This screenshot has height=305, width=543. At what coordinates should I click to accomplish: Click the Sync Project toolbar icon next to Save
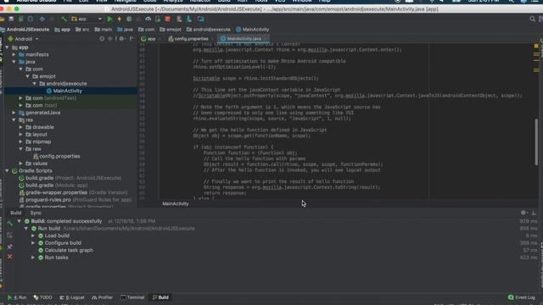pyautogui.click(x=20, y=19)
